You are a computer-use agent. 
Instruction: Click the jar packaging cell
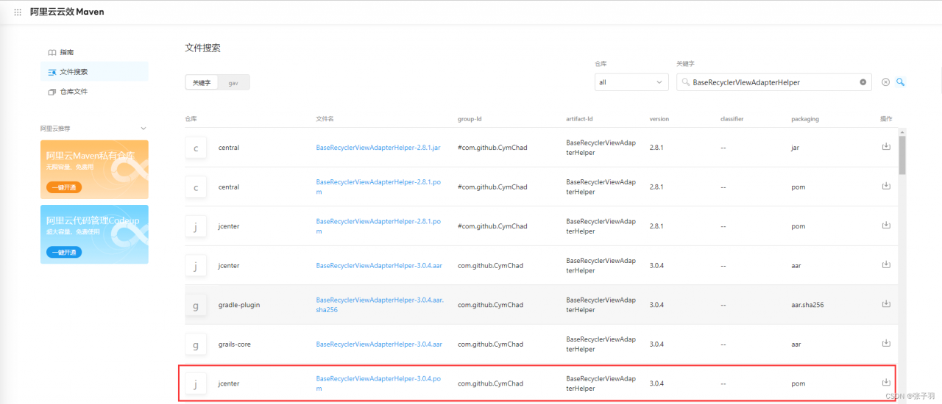pyautogui.click(x=795, y=148)
